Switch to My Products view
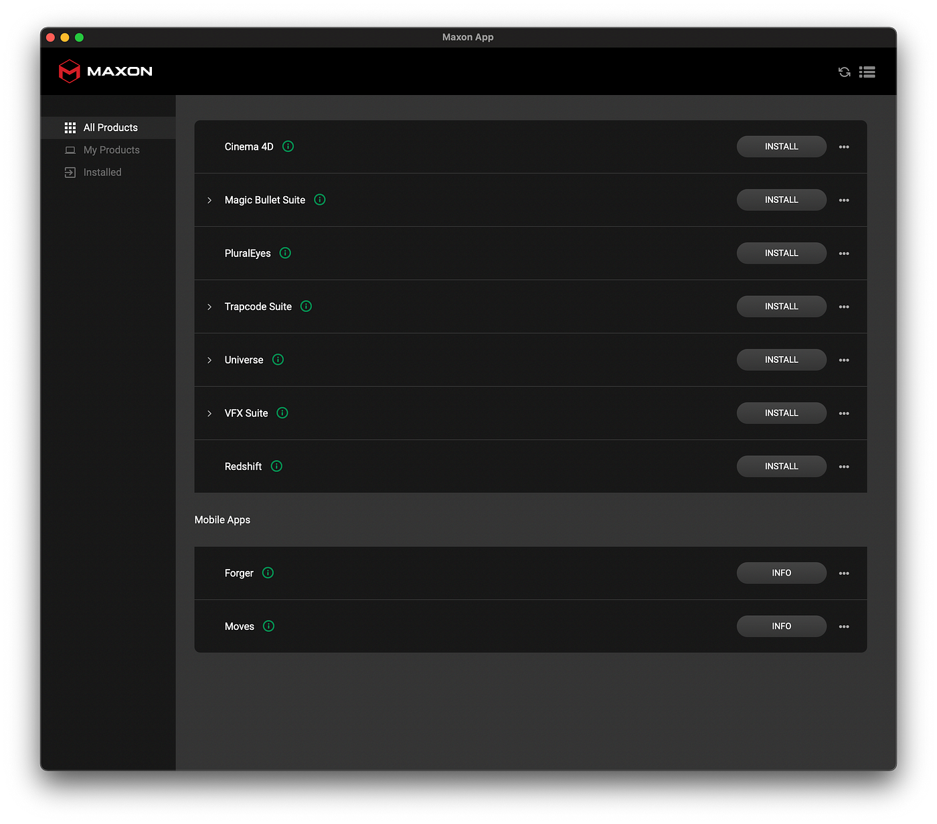This screenshot has width=937, height=824. (108, 150)
